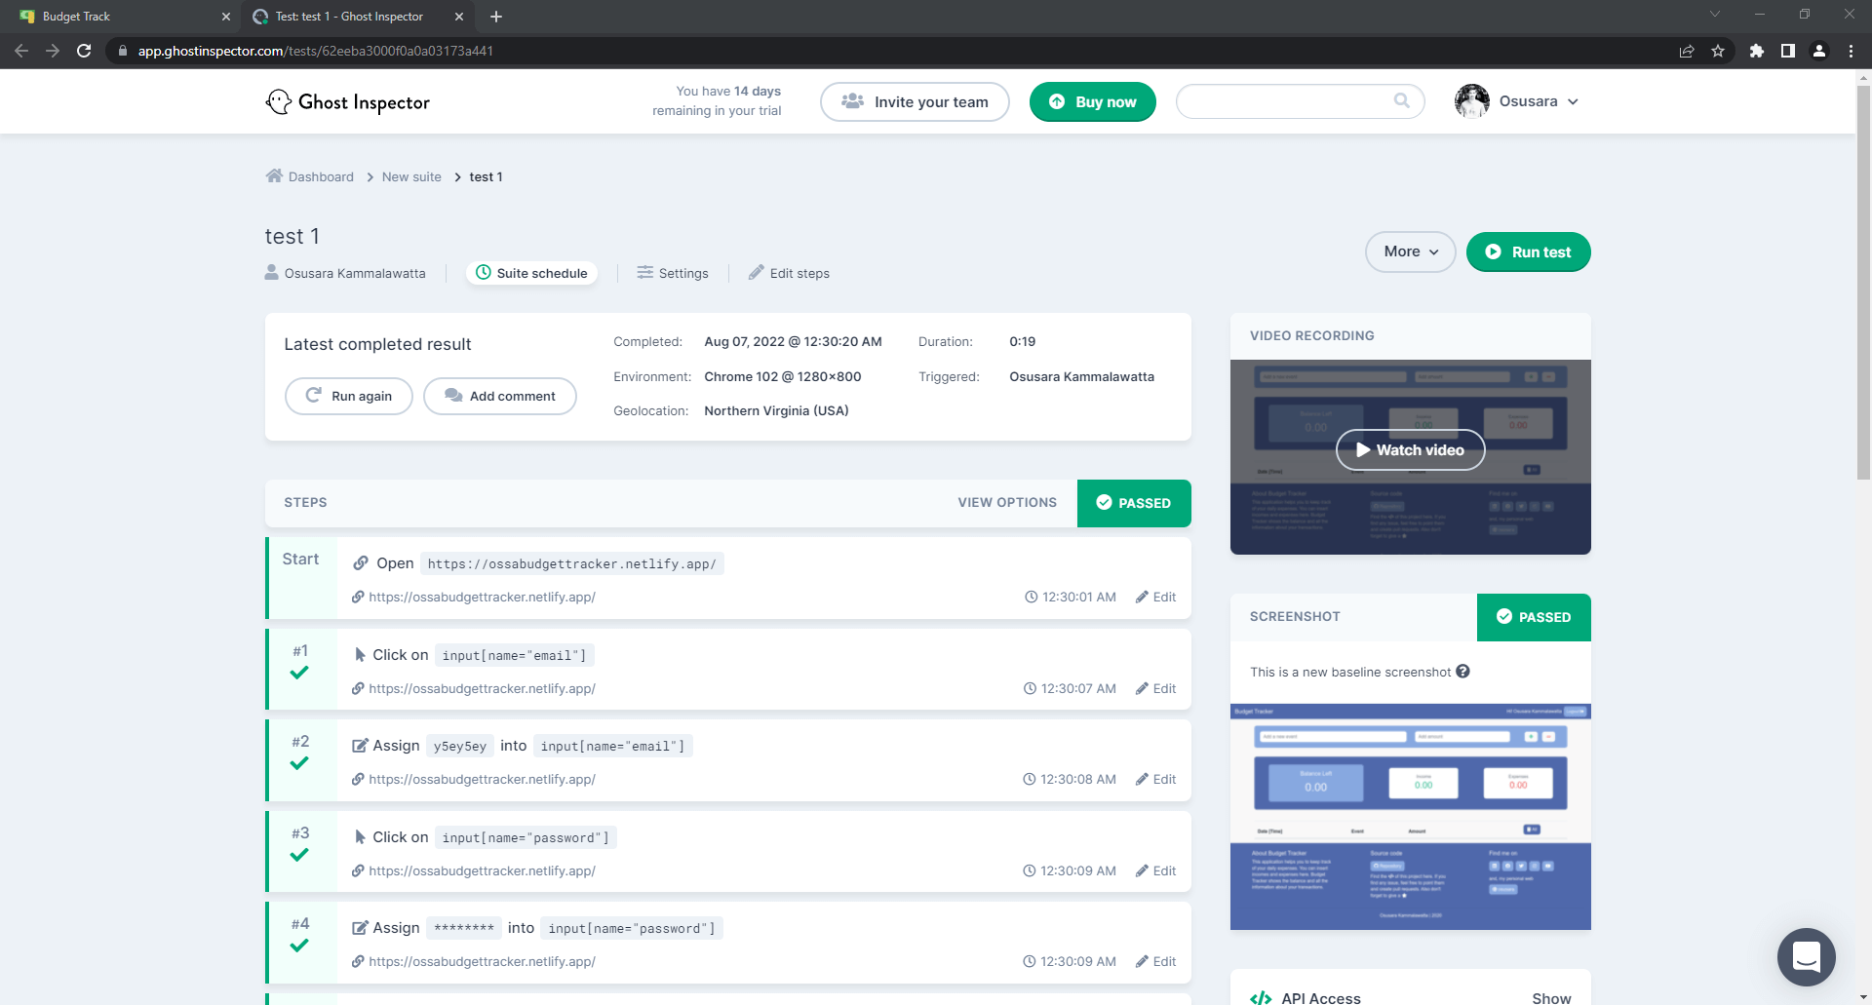Image resolution: width=1872 pixels, height=1005 pixels.
Task: Open View Options in steps header
Action: (1006, 503)
